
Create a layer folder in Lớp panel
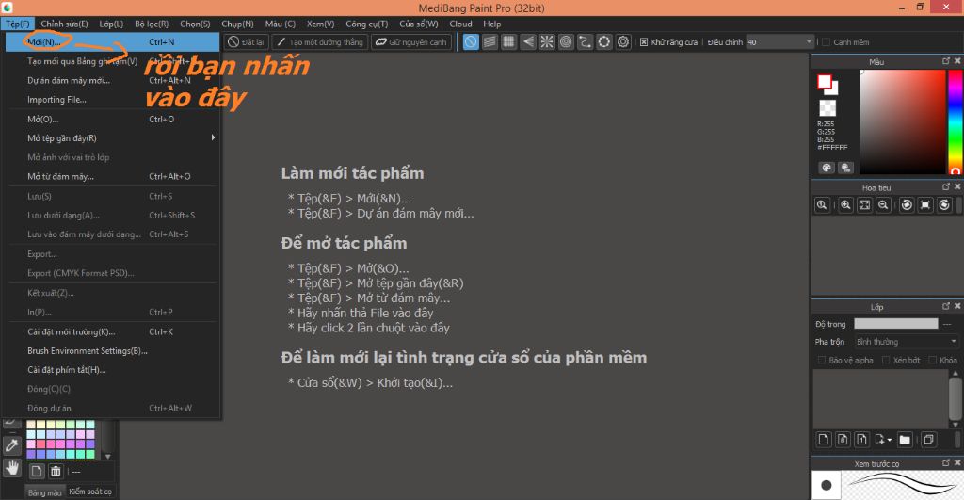point(905,439)
